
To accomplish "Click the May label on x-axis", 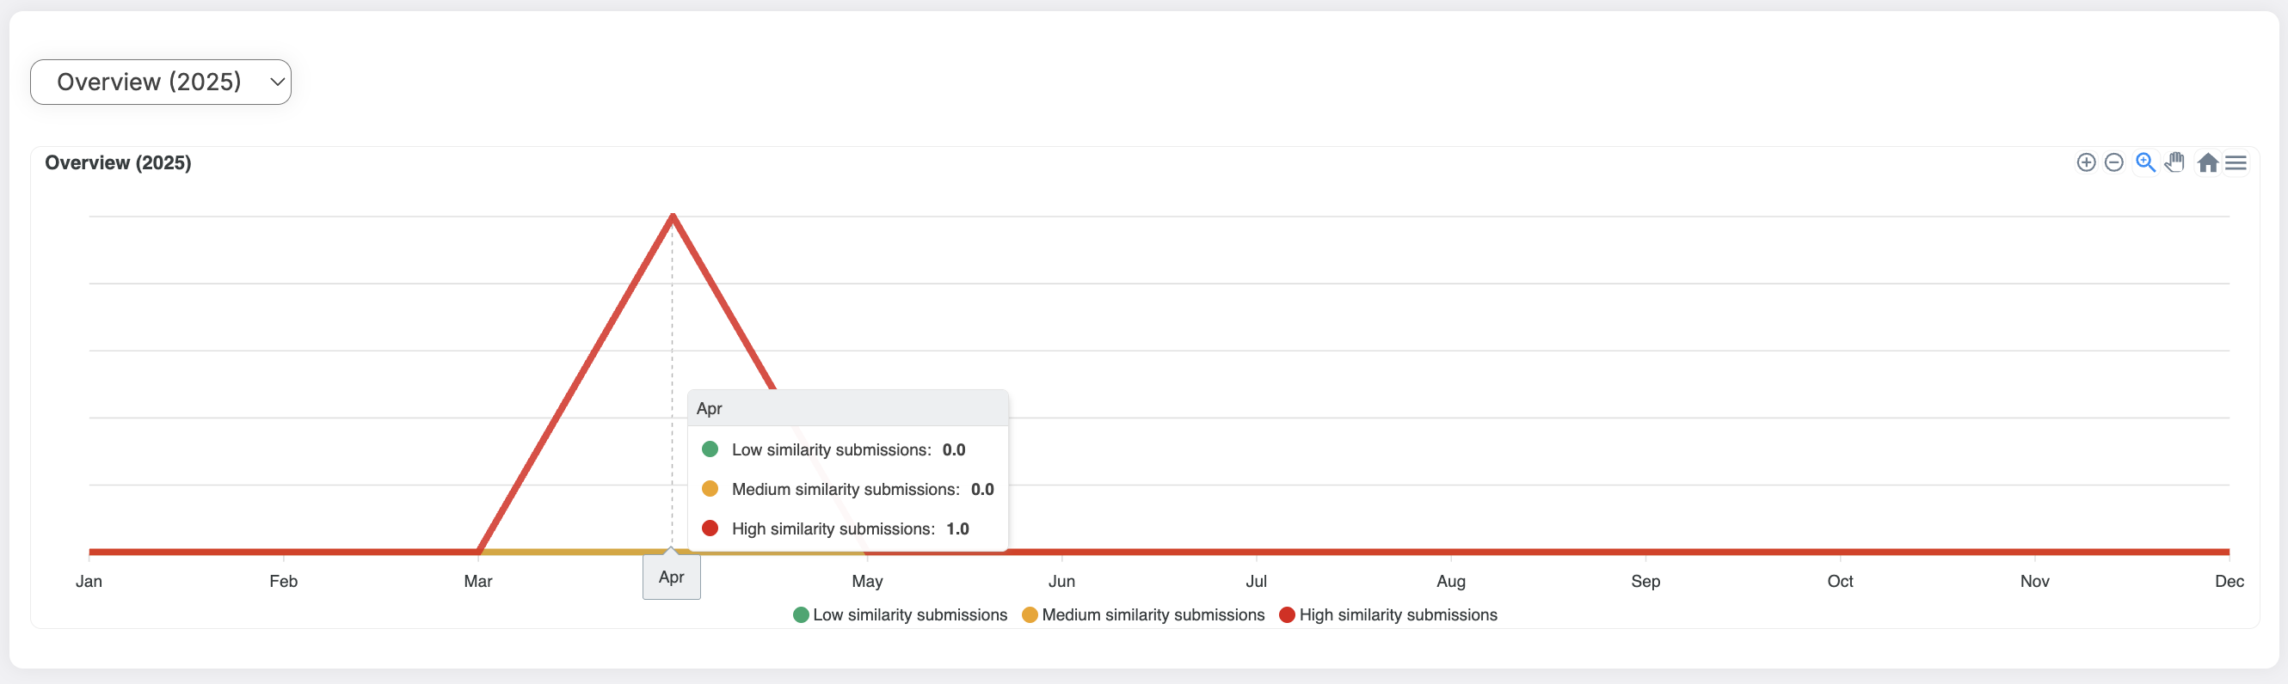I will pyautogui.click(x=867, y=581).
